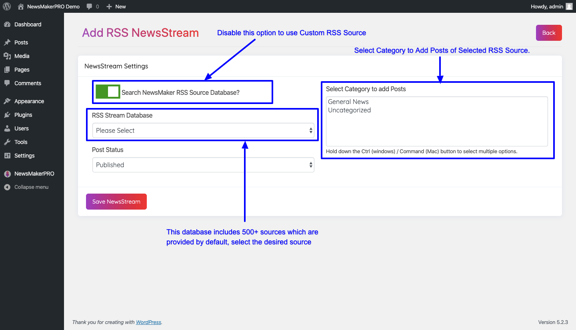
Task: Click the Post Status label
Action: tap(108, 150)
